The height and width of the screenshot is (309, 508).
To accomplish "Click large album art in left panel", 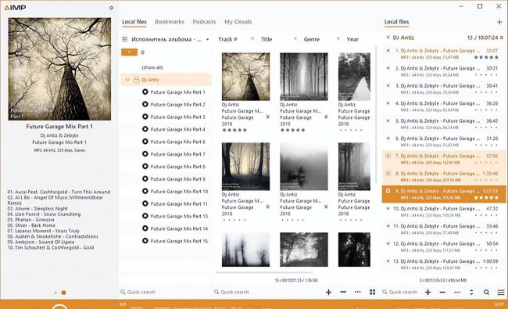I will click(59, 69).
